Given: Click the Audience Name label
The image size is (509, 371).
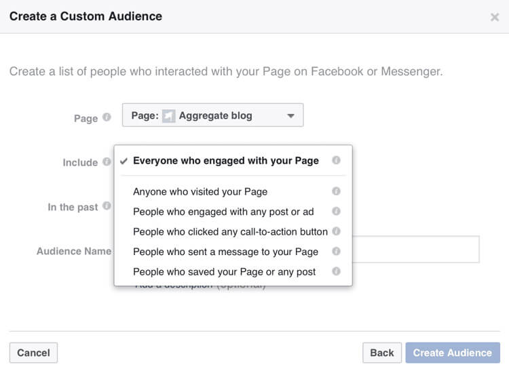Looking at the screenshot, I should pos(74,252).
